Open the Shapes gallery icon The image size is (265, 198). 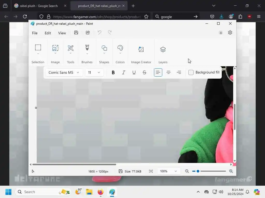[x=104, y=48]
